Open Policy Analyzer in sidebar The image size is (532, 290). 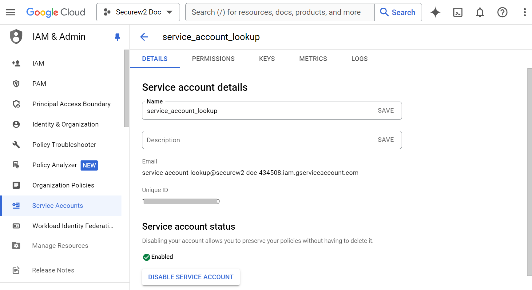point(55,165)
